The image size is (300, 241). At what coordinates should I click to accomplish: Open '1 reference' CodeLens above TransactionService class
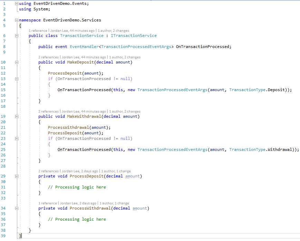(x=38, y=31)
